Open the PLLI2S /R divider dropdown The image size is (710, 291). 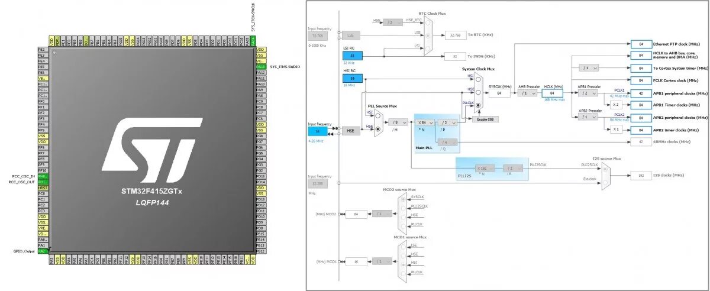tap(513, 169)
